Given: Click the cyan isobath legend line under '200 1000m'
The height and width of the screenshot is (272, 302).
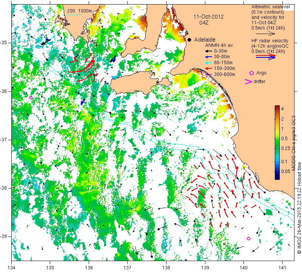Looking at the screenshot, I should [74, 15].
